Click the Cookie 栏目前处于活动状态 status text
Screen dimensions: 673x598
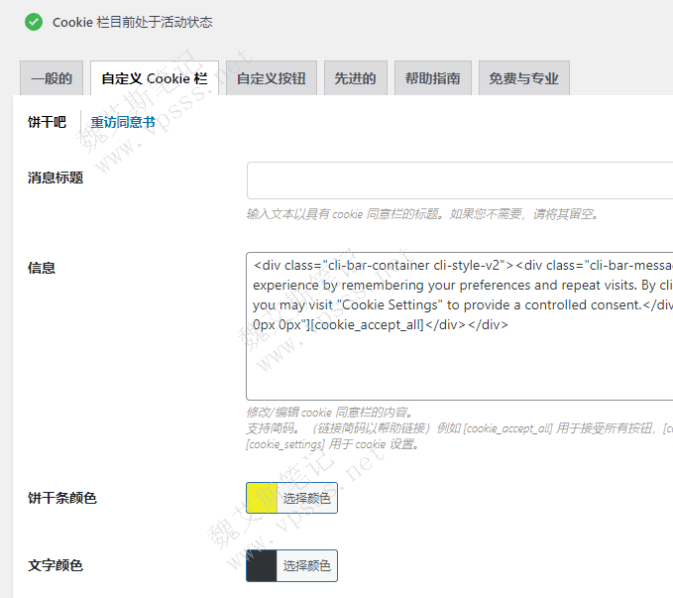132,22
